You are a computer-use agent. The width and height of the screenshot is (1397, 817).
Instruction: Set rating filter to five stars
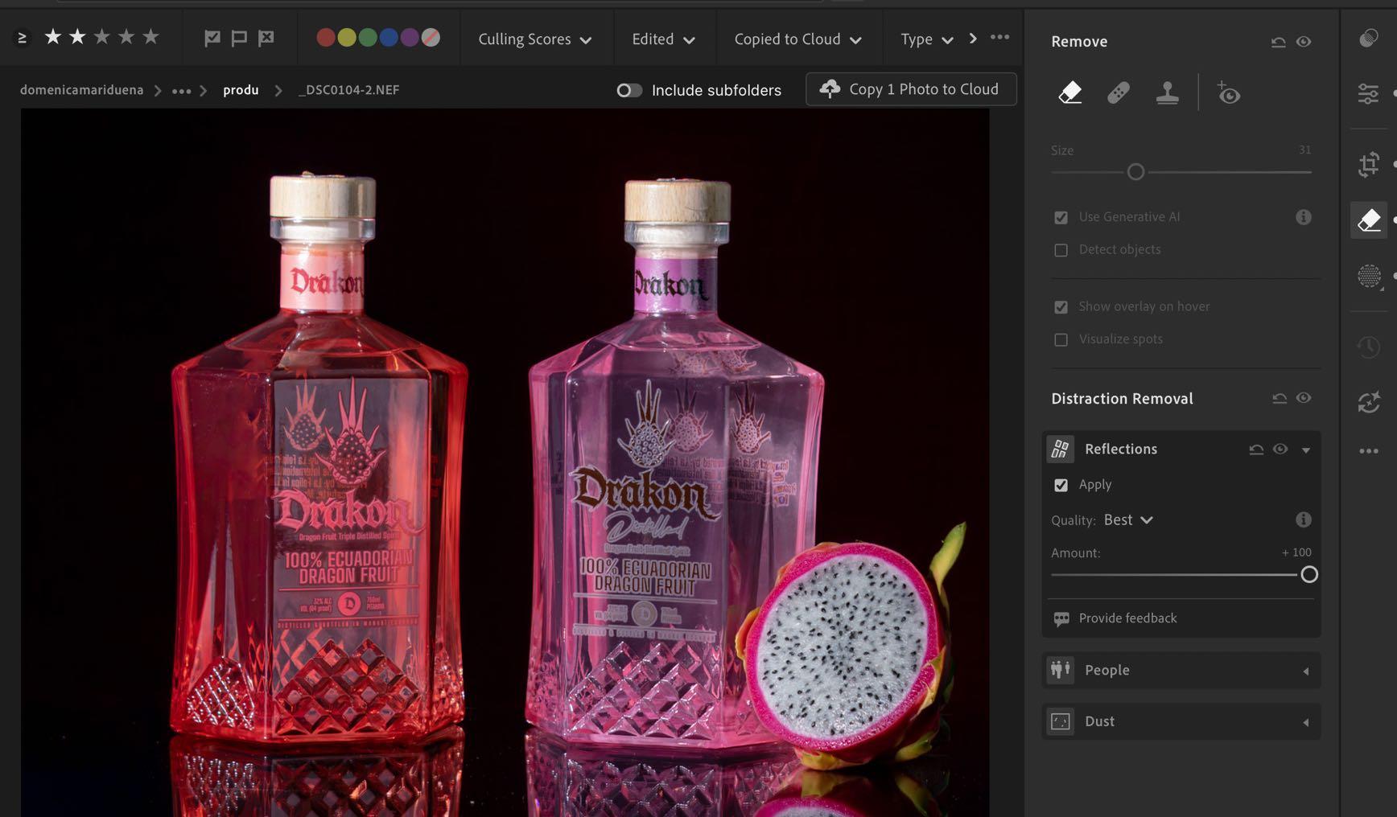pos(150,37)
